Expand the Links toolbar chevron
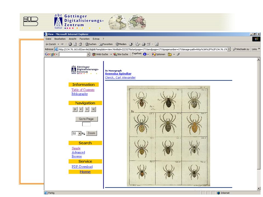This screenshot has width=263, height=197. point(259,49)
